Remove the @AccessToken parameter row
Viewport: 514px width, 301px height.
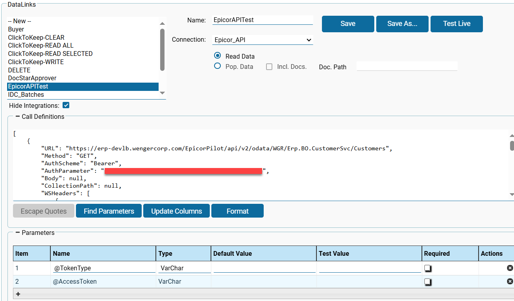tap(510, 281)
